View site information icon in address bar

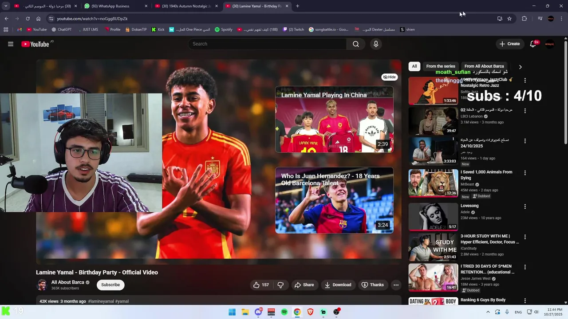(x=51, y=19)
